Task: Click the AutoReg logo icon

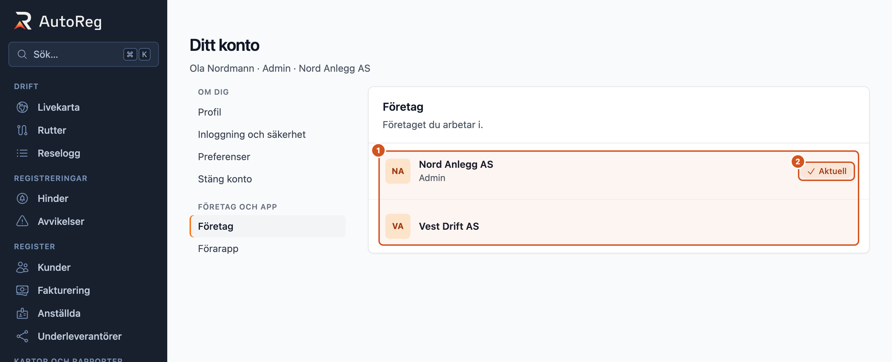Action: (x=23, y=21)
